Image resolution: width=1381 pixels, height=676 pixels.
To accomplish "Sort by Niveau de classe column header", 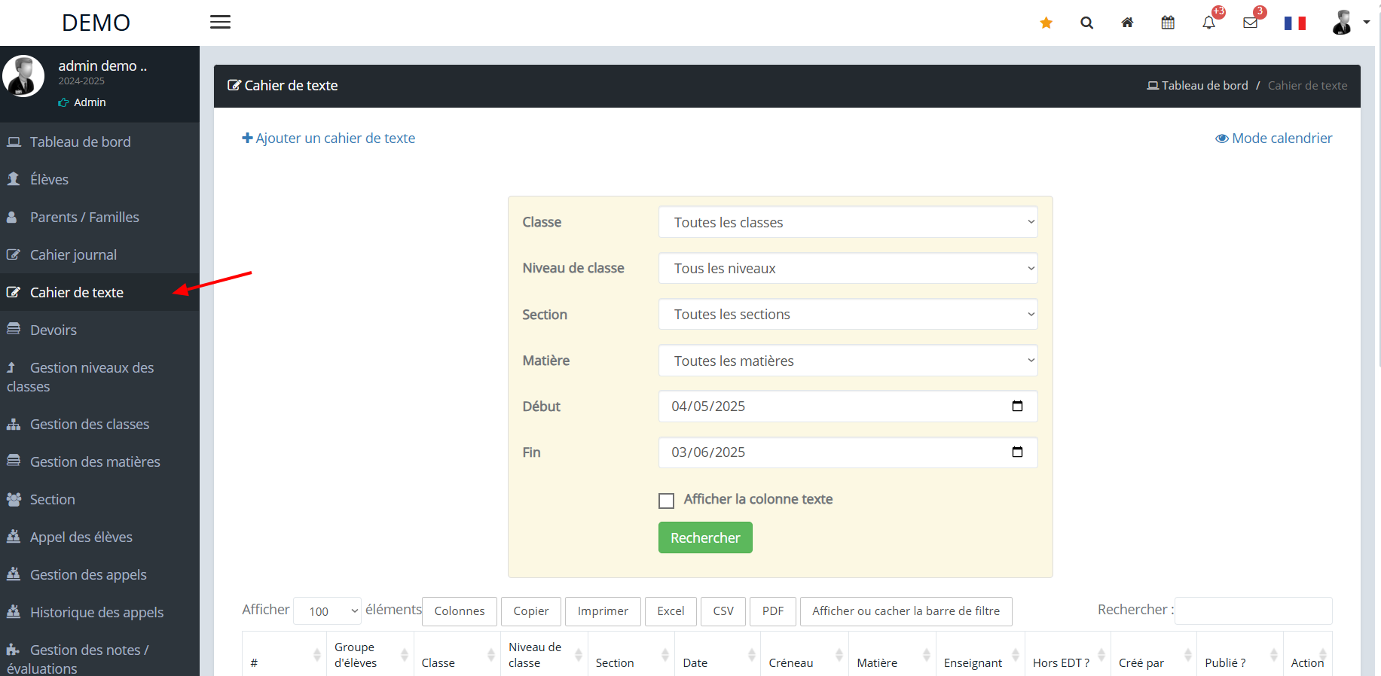I will pyautogui.click(x=544, y=654).
